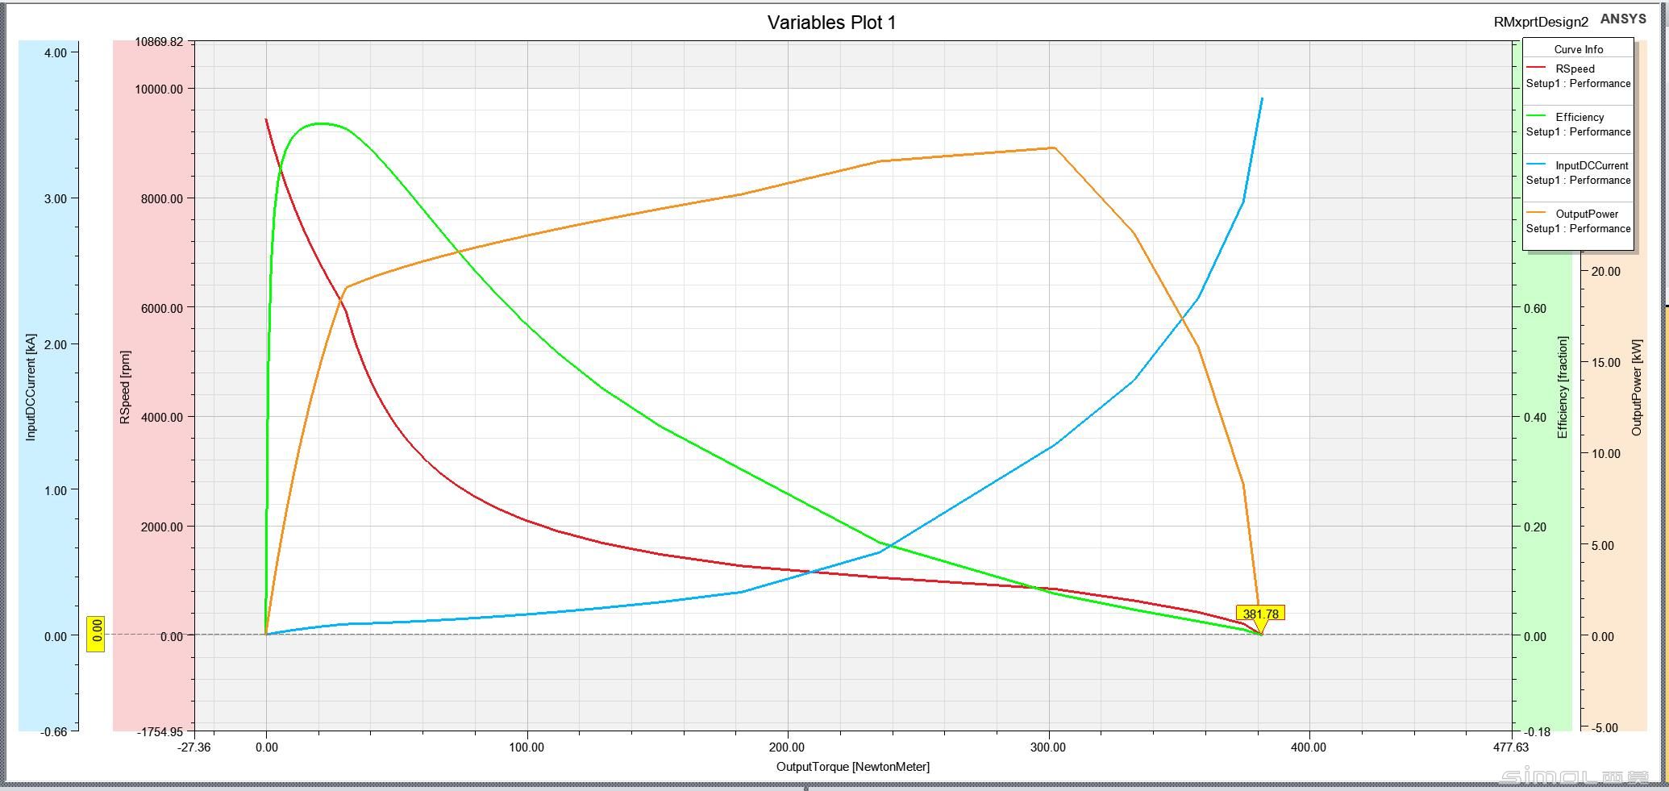Click the 10869.82 RSpeed axis maximum
1669x791 pixels.
click(x=159, y=41)
